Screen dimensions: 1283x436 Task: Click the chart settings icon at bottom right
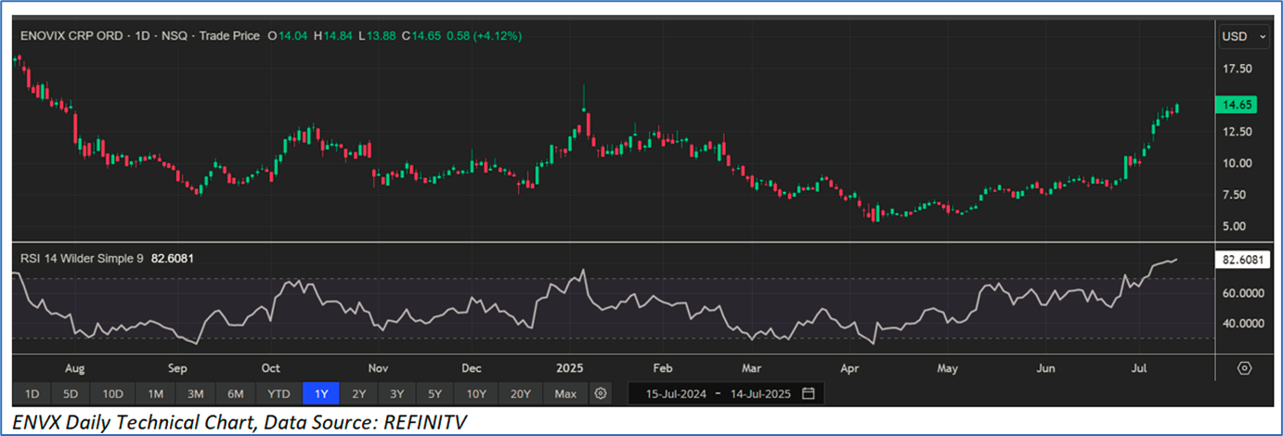pos(1245,368)
